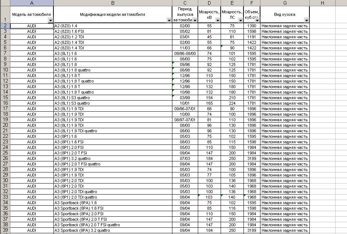Click period cell '09/96-07/01'
This screenshot has height=234, width=347.
(185, 109)
